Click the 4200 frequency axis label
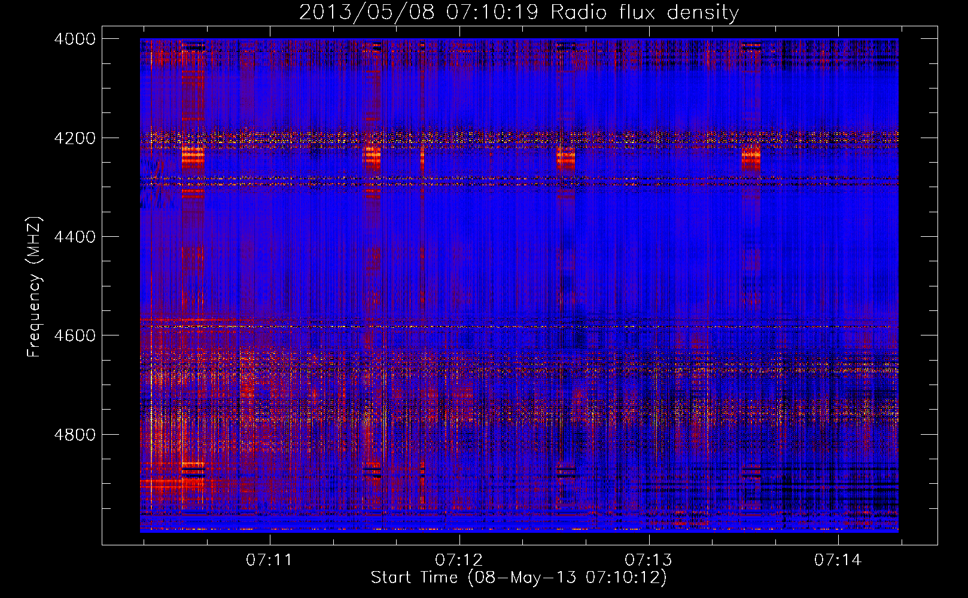This screenshot has width=968, height=598. 75,138
